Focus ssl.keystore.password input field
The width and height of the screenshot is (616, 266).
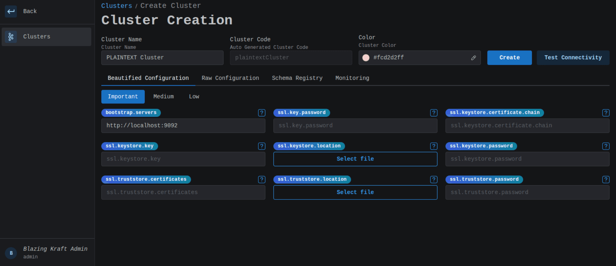528,159
